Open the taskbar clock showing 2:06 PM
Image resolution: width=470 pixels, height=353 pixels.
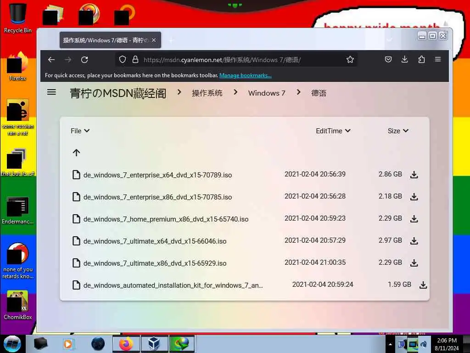pyautogui.click(x=447, y=344)
